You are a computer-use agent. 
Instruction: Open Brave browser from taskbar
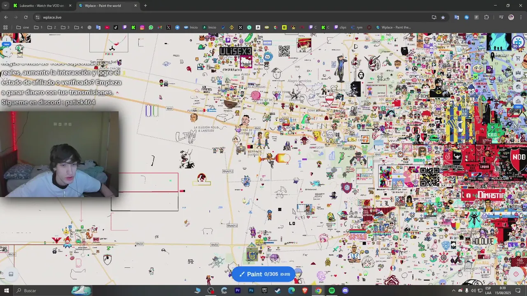(305, 291)
